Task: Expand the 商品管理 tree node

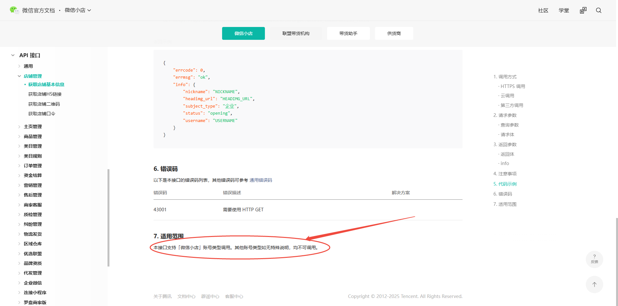Action: [19, 136]
